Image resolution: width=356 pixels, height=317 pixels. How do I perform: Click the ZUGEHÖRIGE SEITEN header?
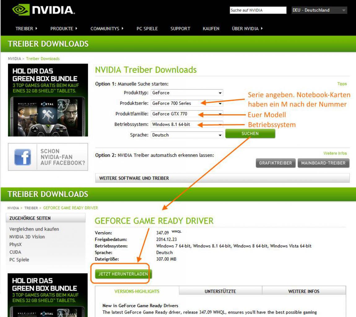46,218
